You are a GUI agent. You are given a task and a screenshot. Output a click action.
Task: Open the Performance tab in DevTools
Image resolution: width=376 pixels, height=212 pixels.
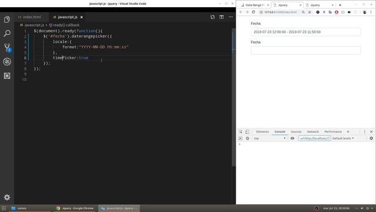(x=333, y=132)
